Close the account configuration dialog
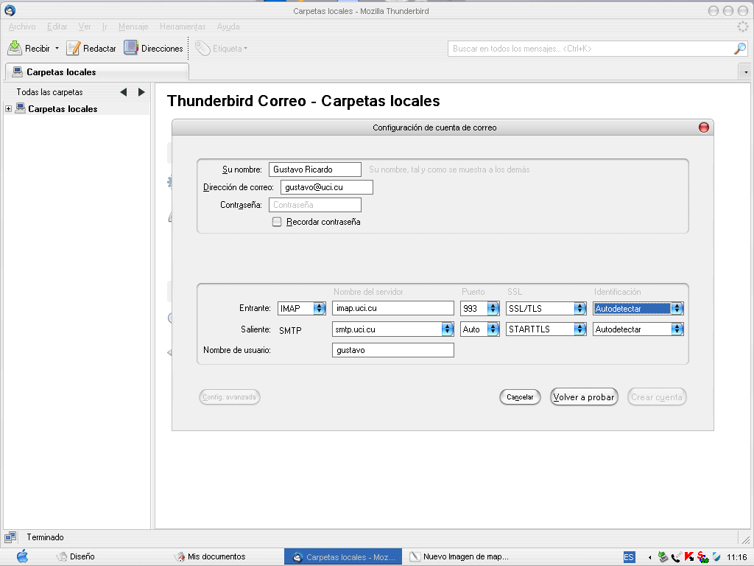This screenshot has height=566, width=754. [x=703, y=127]
